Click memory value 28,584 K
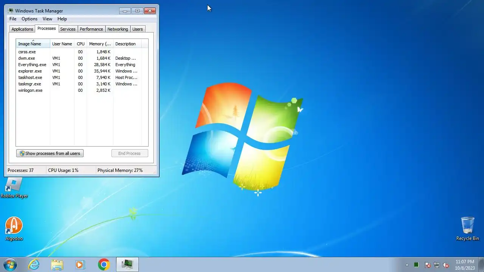The width and height of the screenshot is (484, 272). click(101, 65)
